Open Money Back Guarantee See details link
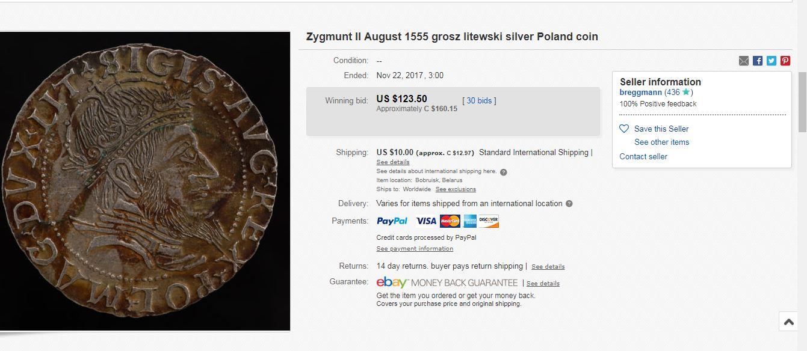 tap(543, 284)
